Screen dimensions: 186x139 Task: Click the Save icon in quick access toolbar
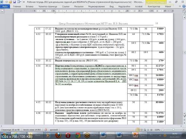point(15,2)
